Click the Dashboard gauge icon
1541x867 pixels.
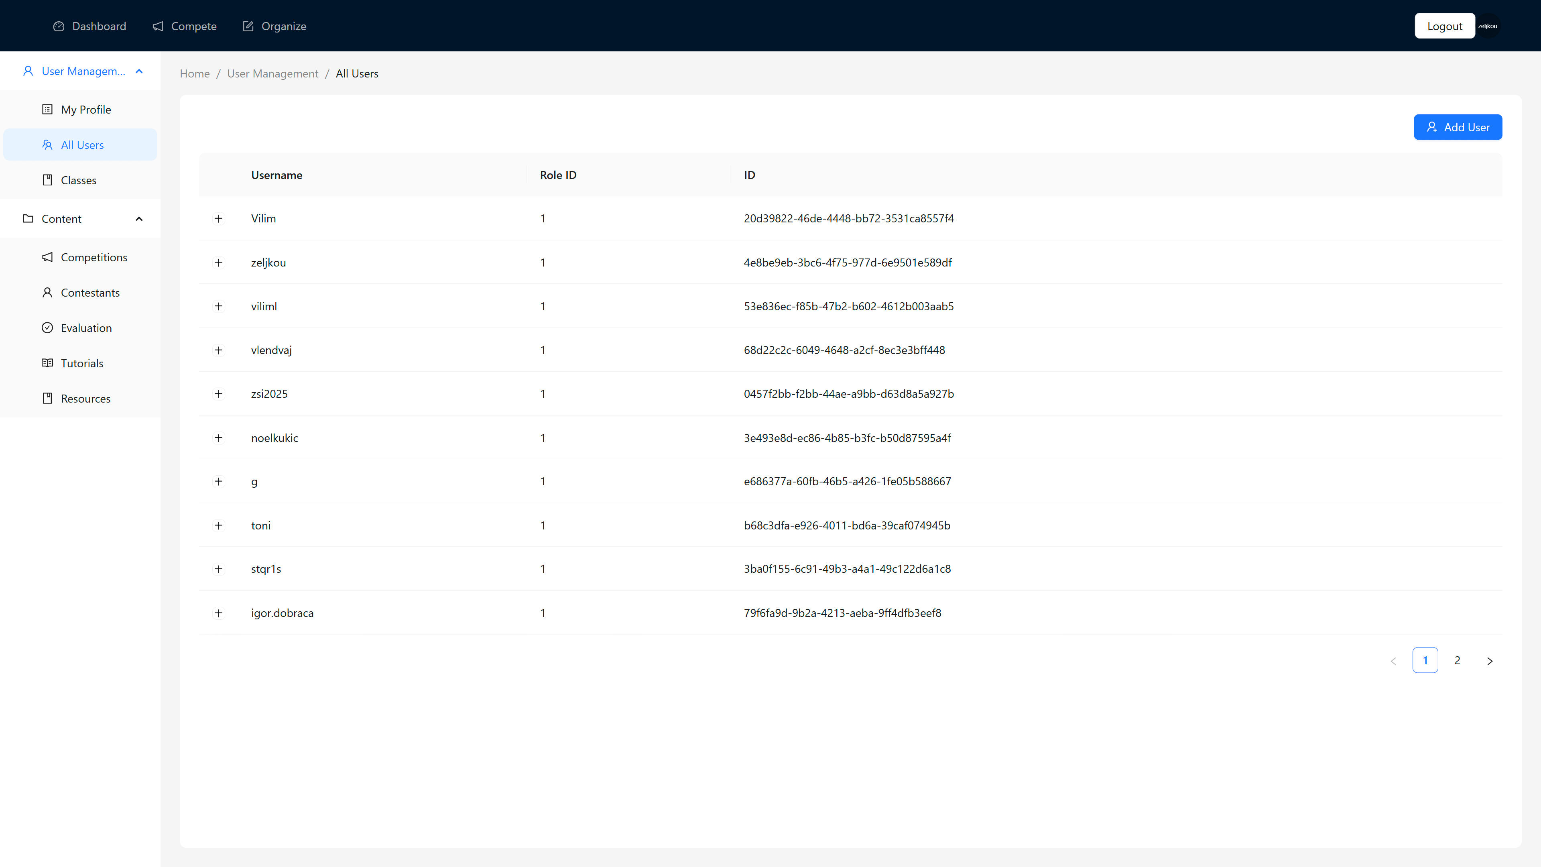pyautogui.click(x=59, y=26)
